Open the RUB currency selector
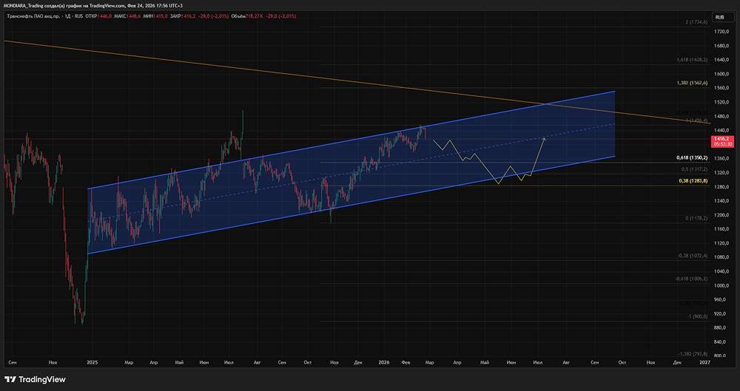The image size is (740, 391). point(719,17)
